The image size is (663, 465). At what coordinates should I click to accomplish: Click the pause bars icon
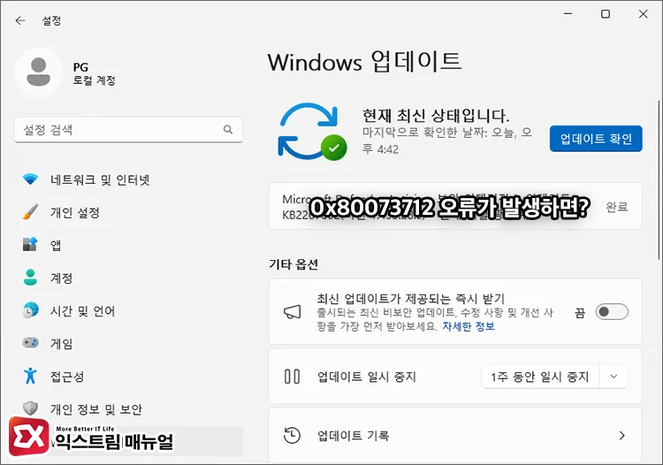pyautogui.click(x=293, y=377)
